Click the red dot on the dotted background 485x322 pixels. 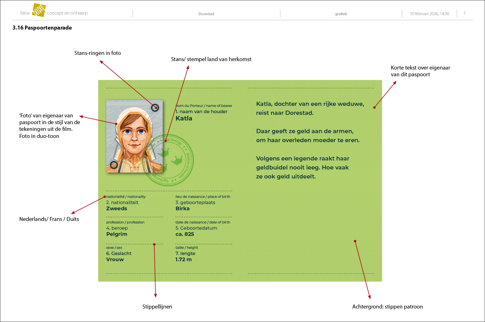pyautogui.click(x=355, y=241)
